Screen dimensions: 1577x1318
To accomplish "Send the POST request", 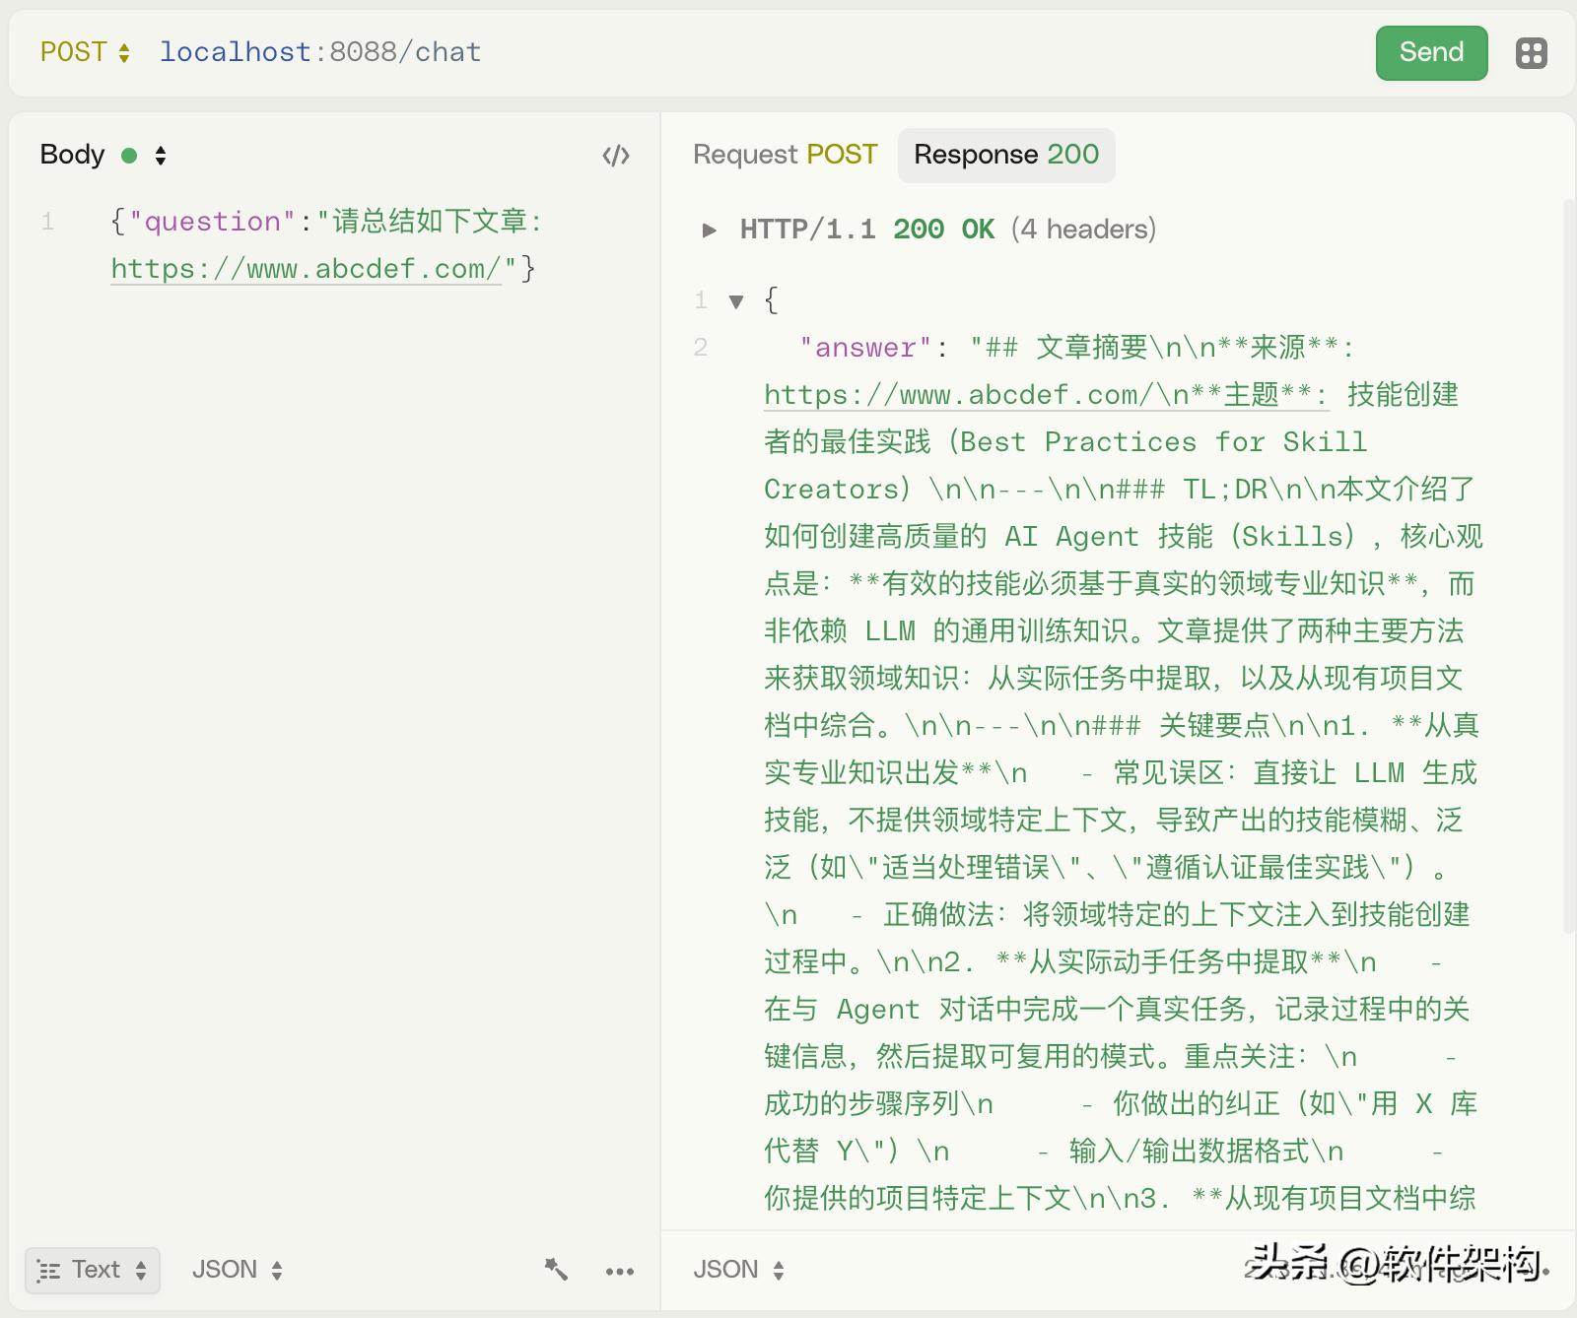I will coord(1431,53).
